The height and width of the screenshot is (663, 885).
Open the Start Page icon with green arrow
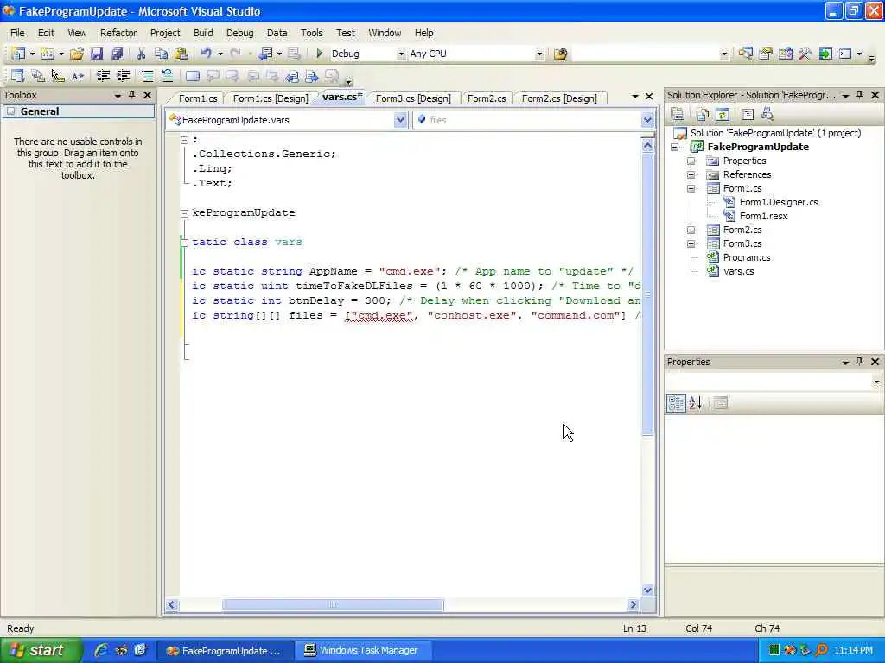click(x=825, y=54)
